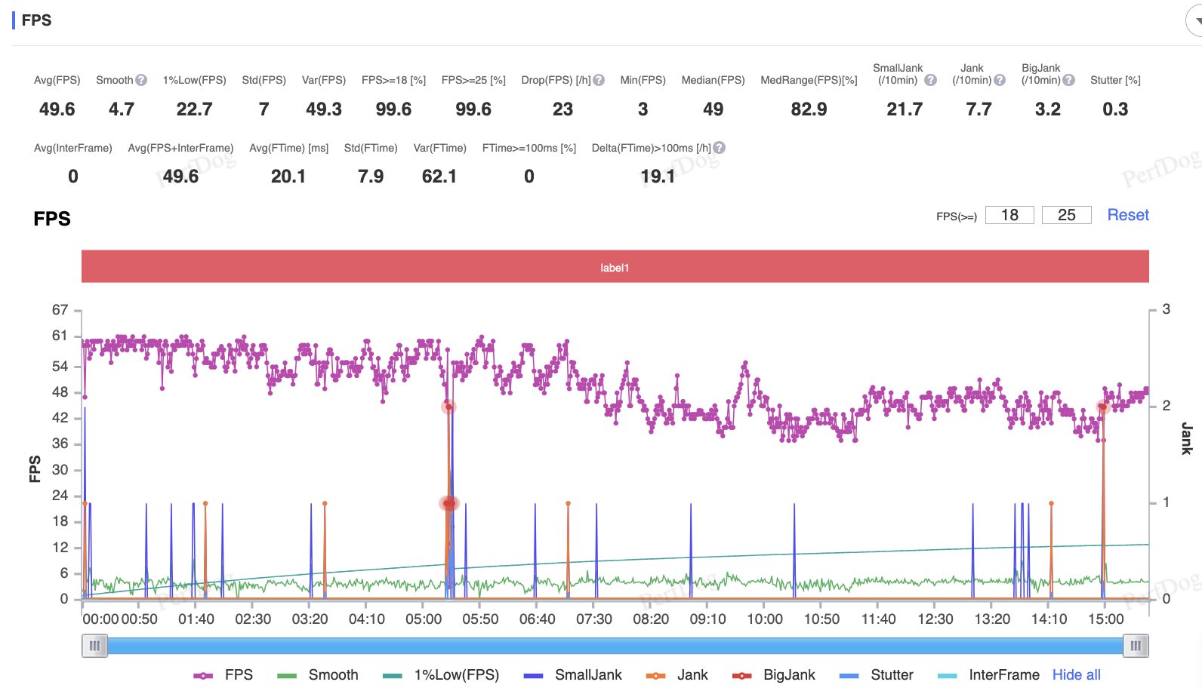Screen dimensions: 1202x688
Task: Toggle the FPS series in the legend
Action: coord(223,675)
